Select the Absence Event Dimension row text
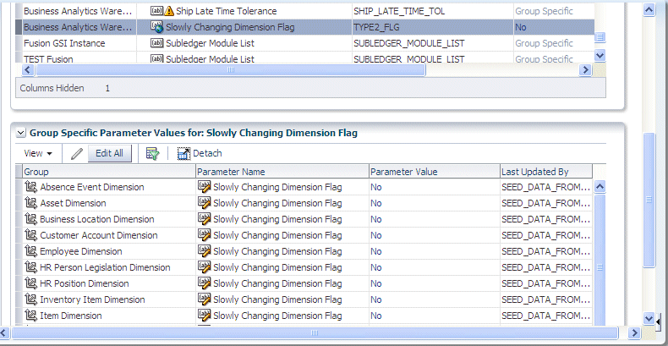 (x=92, y=187)
